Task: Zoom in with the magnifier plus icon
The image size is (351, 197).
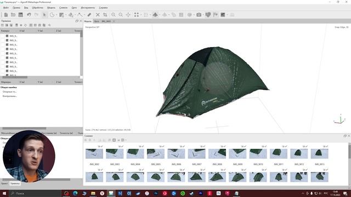Action: pyautogui.click(x=114, y=15)
